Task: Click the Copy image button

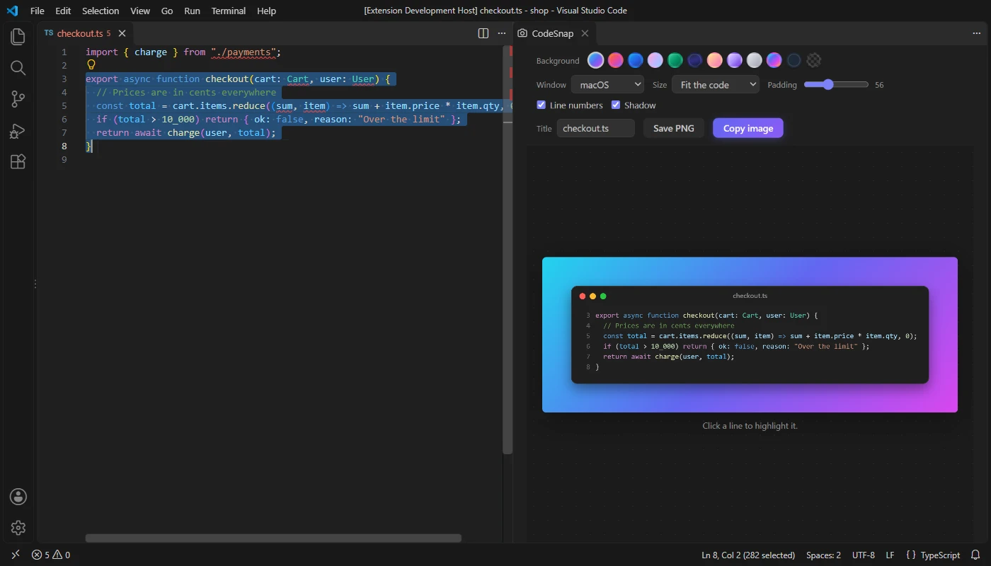Action: [x=748, y=128]
